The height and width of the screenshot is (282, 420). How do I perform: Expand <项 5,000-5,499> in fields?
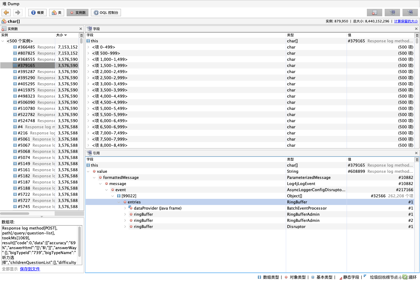[88, 109]
